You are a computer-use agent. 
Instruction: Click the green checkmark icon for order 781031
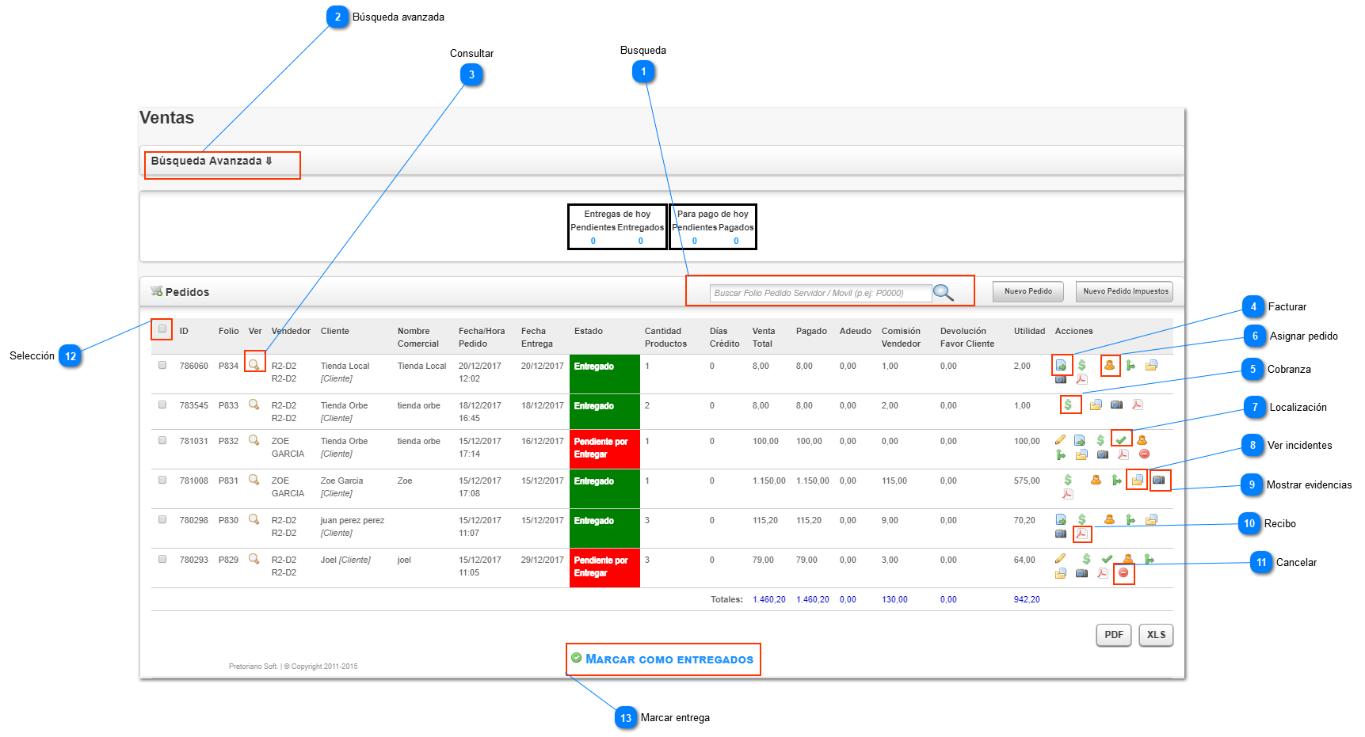click(x=1121, y=440)
